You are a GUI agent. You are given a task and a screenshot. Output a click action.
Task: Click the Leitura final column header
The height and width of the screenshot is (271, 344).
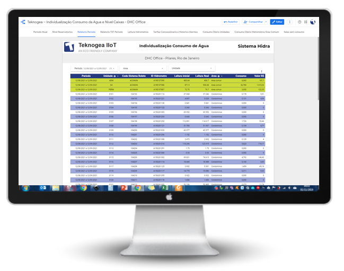click(202, 76)
